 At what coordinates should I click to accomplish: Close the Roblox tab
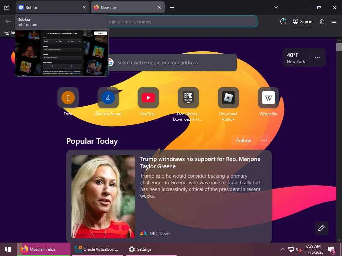pyautogui.click(x=84, y=7)
